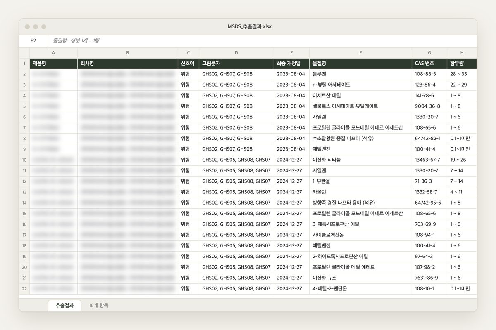Click CAS number 7631-86-9
This screenshot has height=330, width=496.
pos(429,278)
